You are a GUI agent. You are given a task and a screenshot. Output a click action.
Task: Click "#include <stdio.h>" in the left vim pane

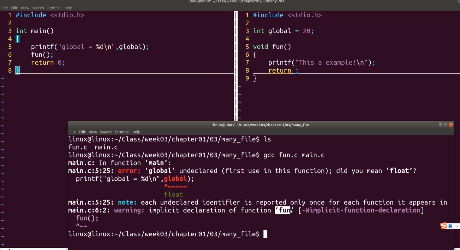coord(50,15)
